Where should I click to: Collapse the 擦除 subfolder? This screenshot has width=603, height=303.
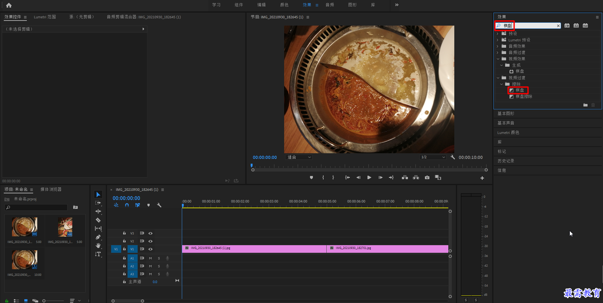coord(501,84)
